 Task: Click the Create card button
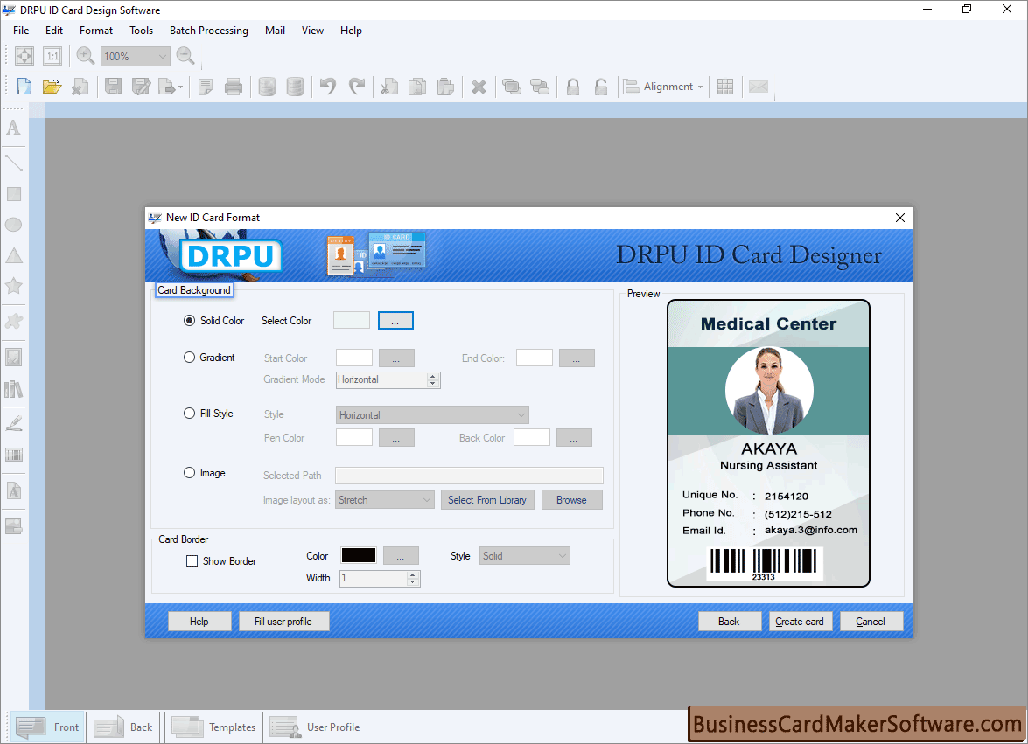[x=800, y=622]
